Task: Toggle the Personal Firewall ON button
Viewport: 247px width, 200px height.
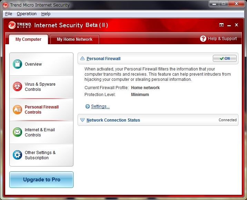Action: coord(225,58)
